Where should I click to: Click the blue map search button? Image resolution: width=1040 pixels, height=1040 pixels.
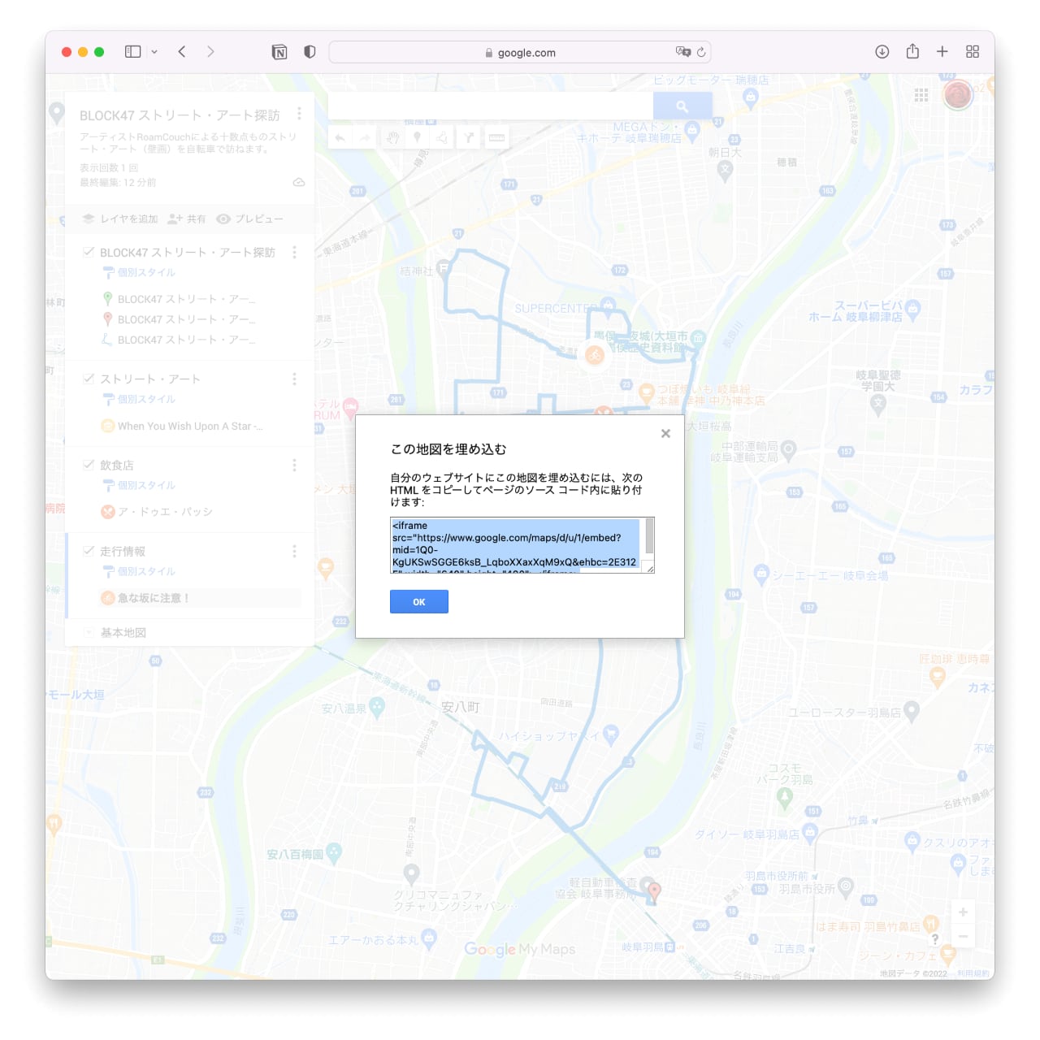[x=682, y=106]
